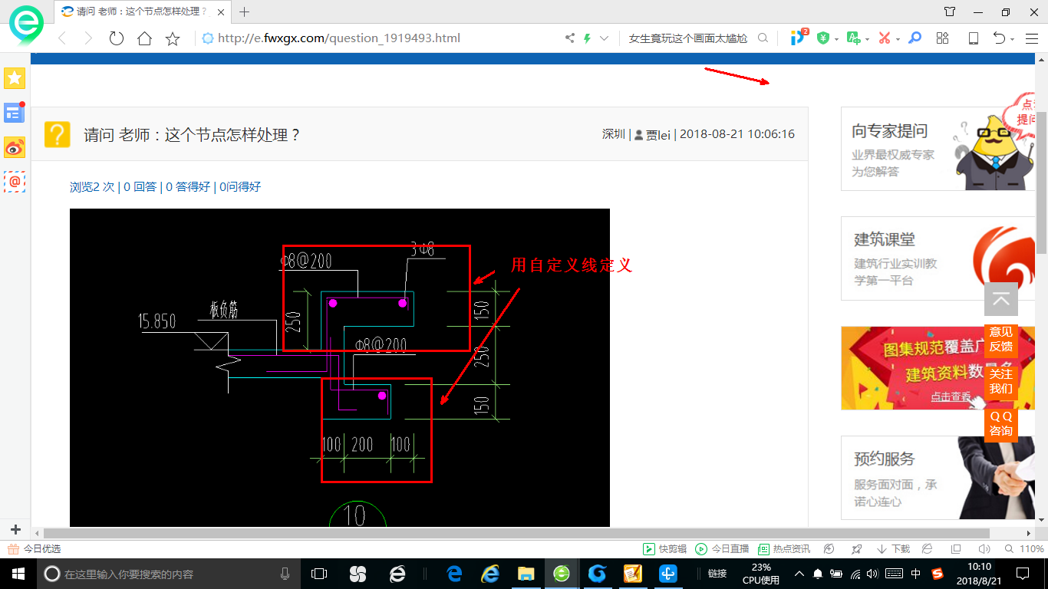Click the red scissors screenshot icon
The height and width of the screenshot is (589, 1048).
[885, 38]
